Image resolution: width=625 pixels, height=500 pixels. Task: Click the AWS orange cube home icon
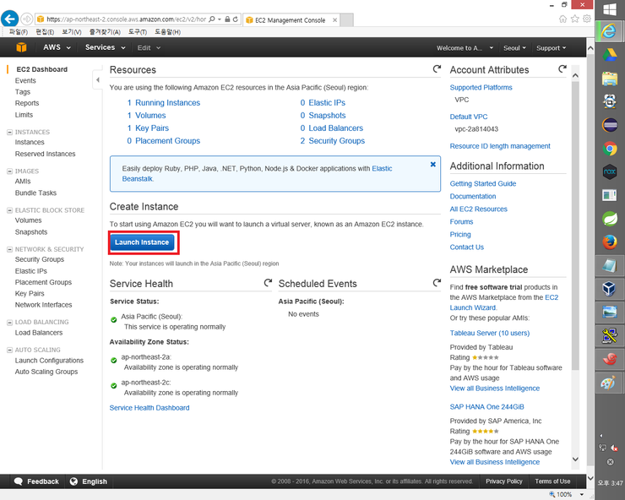(x=18, y=48)
